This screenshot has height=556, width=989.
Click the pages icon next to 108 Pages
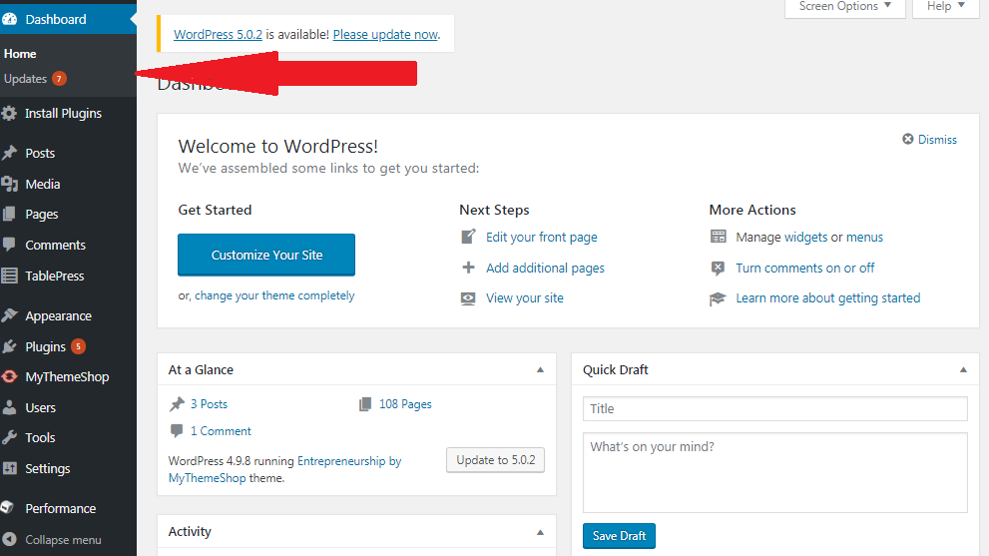(365, 404)
